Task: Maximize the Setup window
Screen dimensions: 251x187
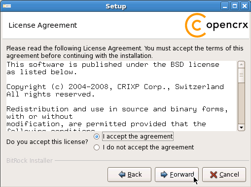Action: (235, 6)
